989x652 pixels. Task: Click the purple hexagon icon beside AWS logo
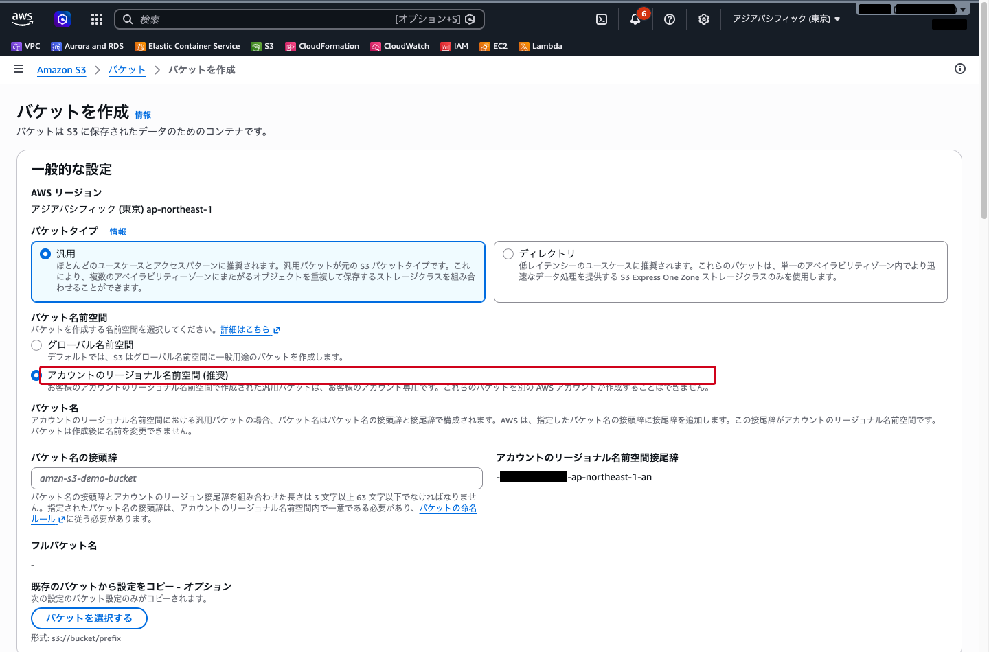coord(62,19)
